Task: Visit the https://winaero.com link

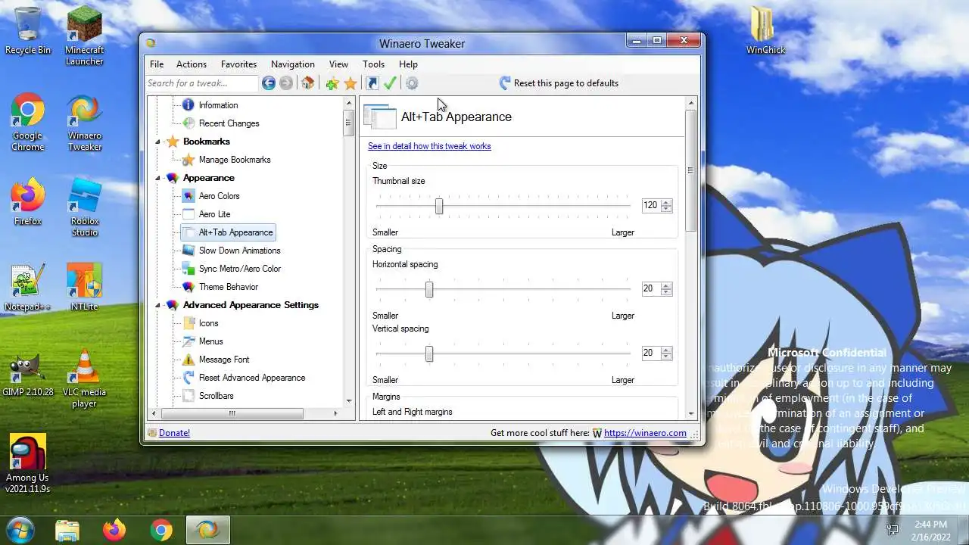Action: [645, 433]
